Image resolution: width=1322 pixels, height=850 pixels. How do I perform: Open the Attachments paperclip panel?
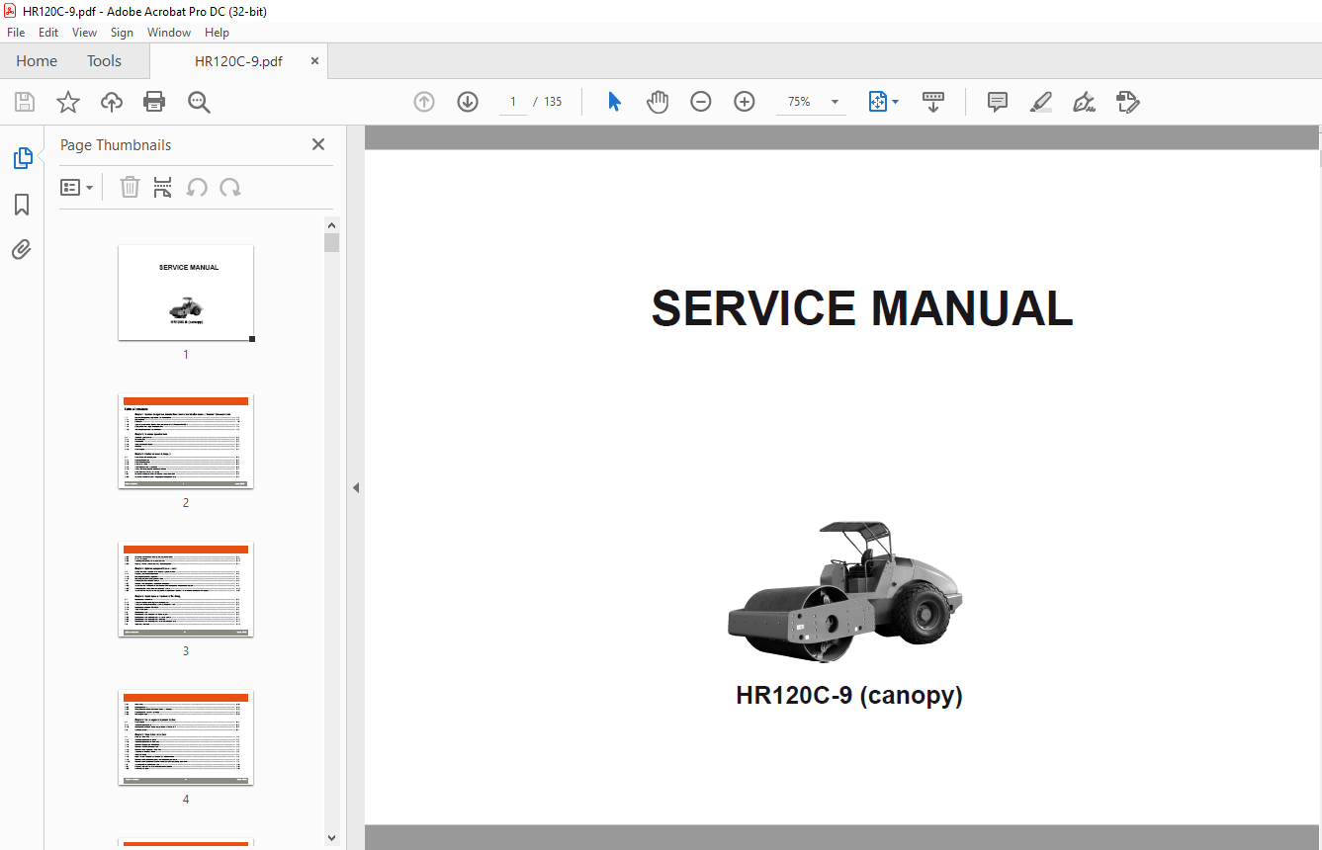click(x=22, y=249)
